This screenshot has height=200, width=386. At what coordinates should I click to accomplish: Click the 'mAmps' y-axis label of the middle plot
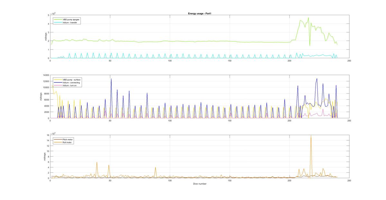pyautogui.click(x=41, y=96)
